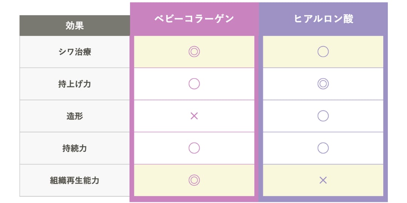Click the 持上げ力 row label

tap(75, 84)
